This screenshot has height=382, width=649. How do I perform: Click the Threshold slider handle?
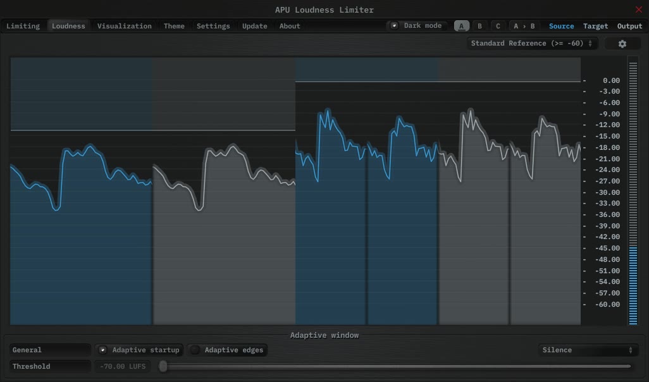coord(163,366)
